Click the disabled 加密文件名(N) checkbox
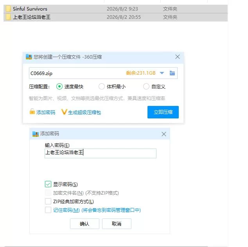248x247 pixels. [48, 193]
